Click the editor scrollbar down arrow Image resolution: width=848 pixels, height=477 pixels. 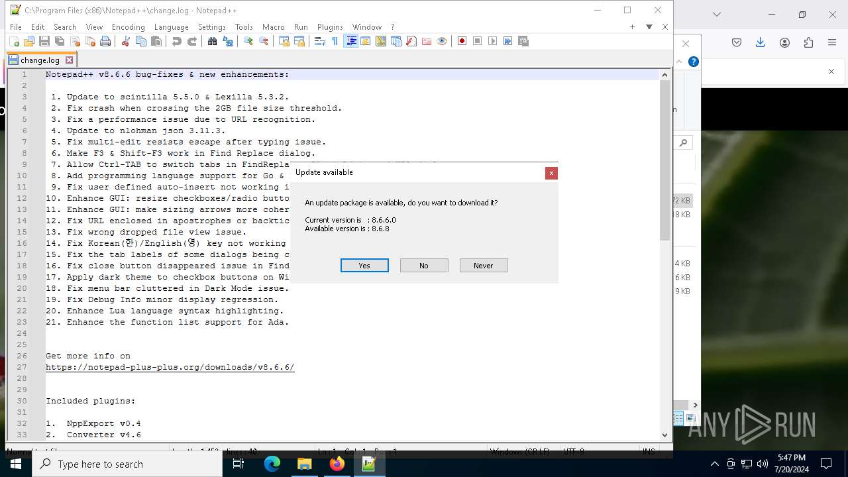click(665, 435)
